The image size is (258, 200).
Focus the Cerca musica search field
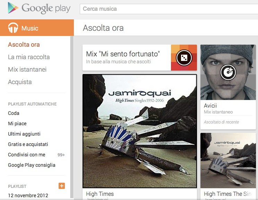point(169,9)
